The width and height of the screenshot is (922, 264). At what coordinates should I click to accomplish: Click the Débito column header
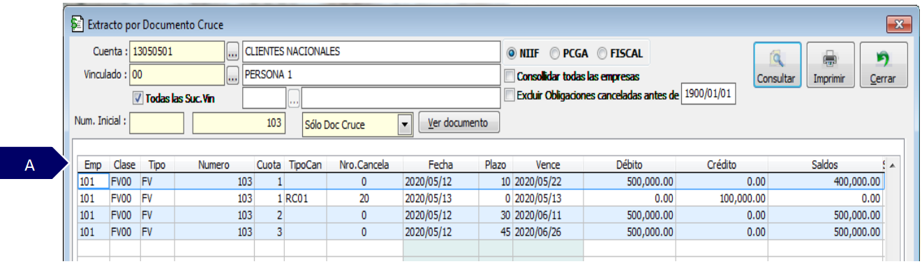click(630, 165)
